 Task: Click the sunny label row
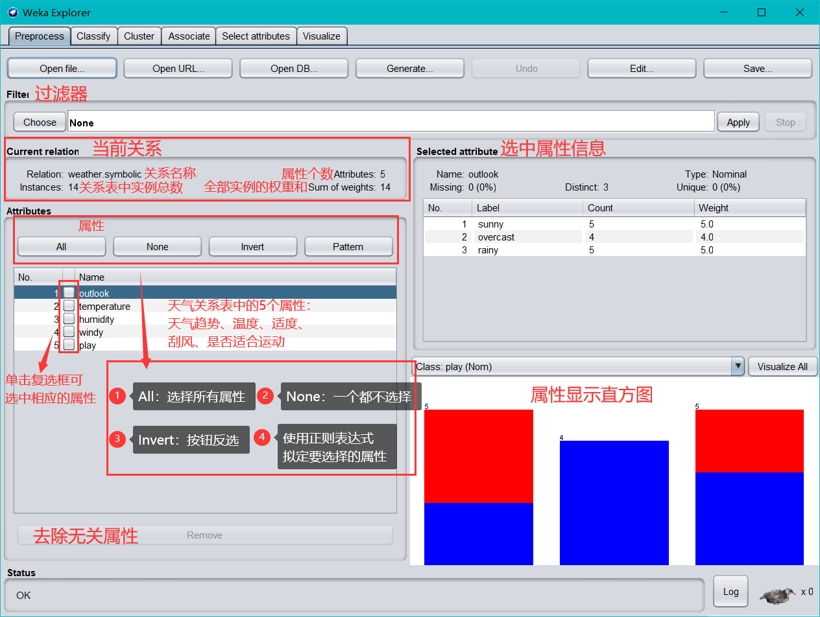point(614,224)
